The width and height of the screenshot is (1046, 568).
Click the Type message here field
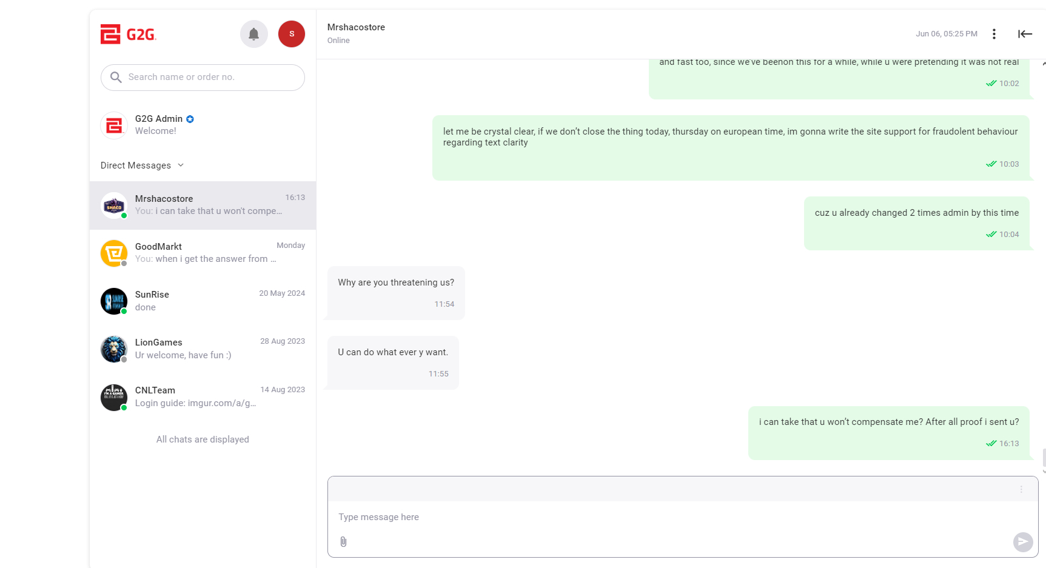click(667, 517)
